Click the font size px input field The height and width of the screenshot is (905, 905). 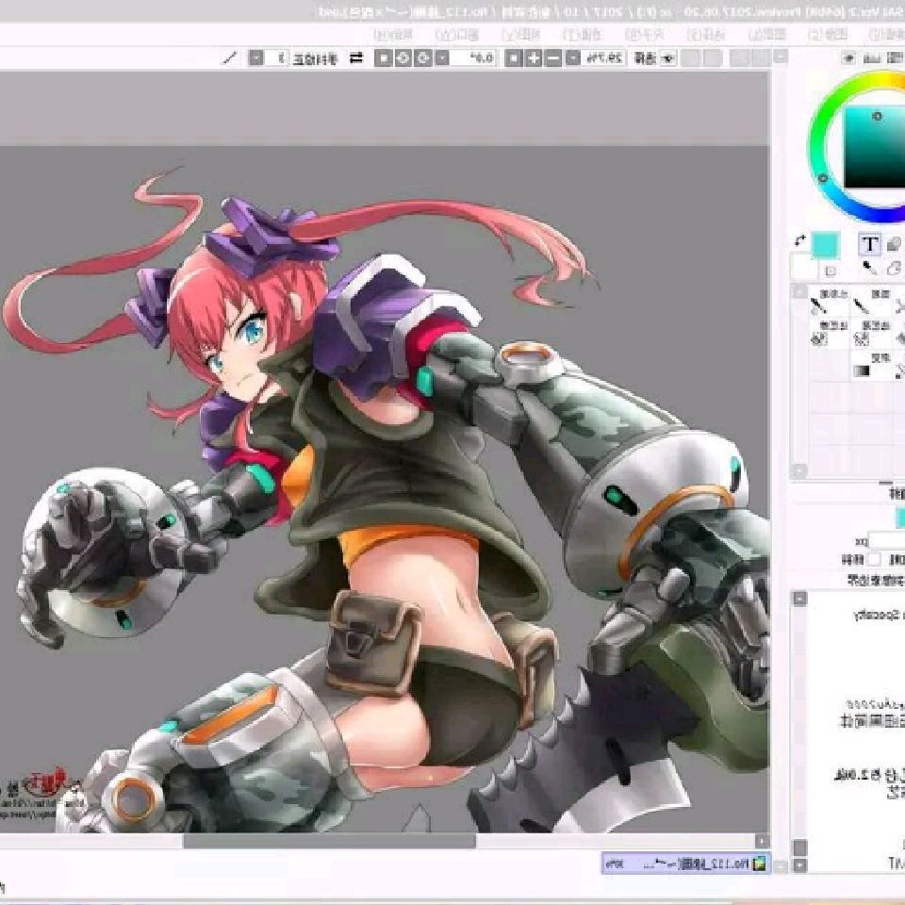886,541
